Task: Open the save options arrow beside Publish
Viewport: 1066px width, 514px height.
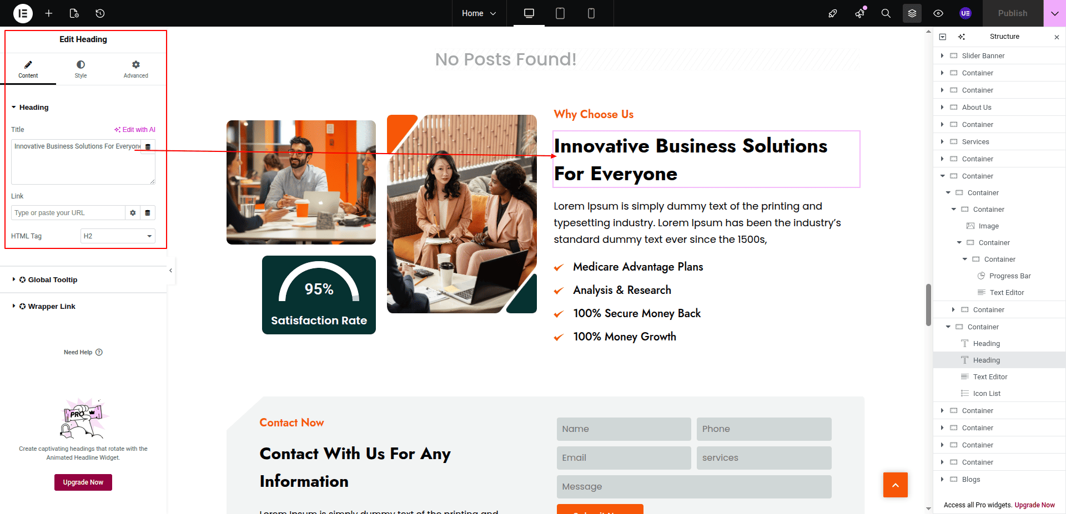Action: point(1055,13)
